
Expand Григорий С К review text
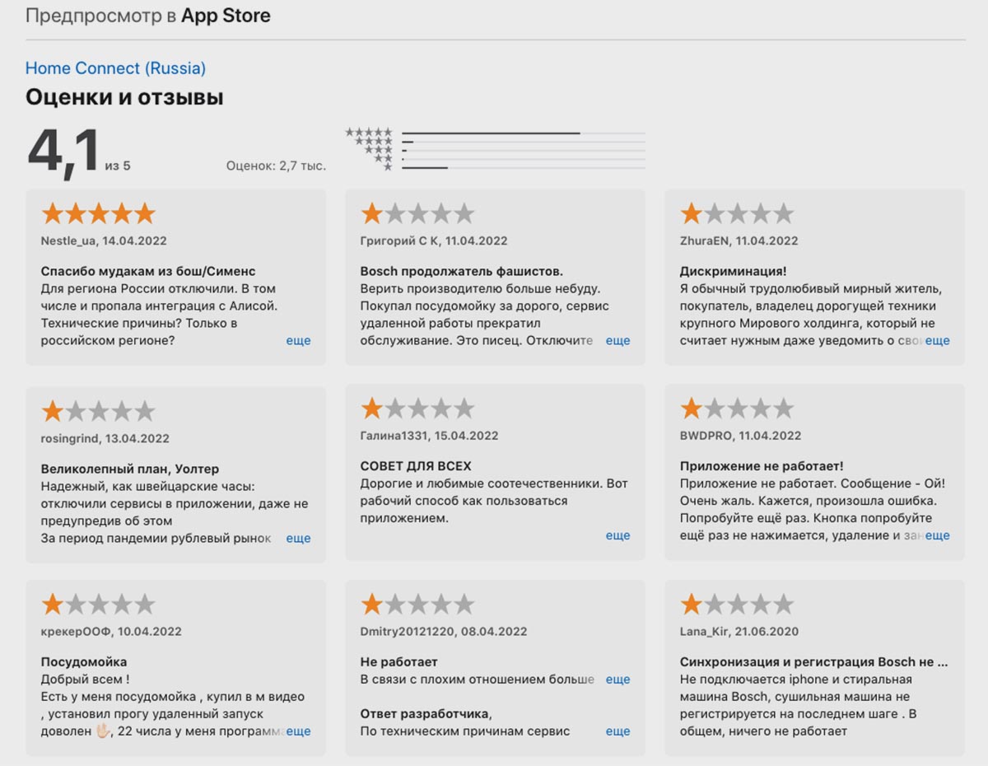[617, 340]
